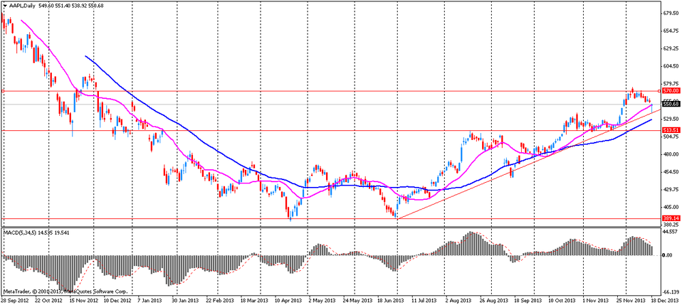
Task: Click the 405.00 price axis value
Action: tap(670, 207)
